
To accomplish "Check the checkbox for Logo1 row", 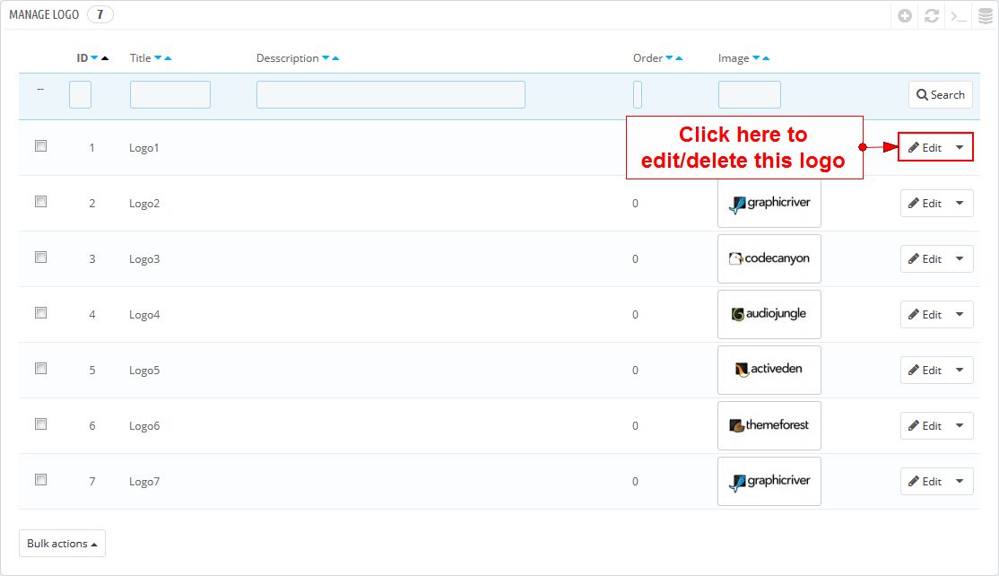I will point(40,145).
